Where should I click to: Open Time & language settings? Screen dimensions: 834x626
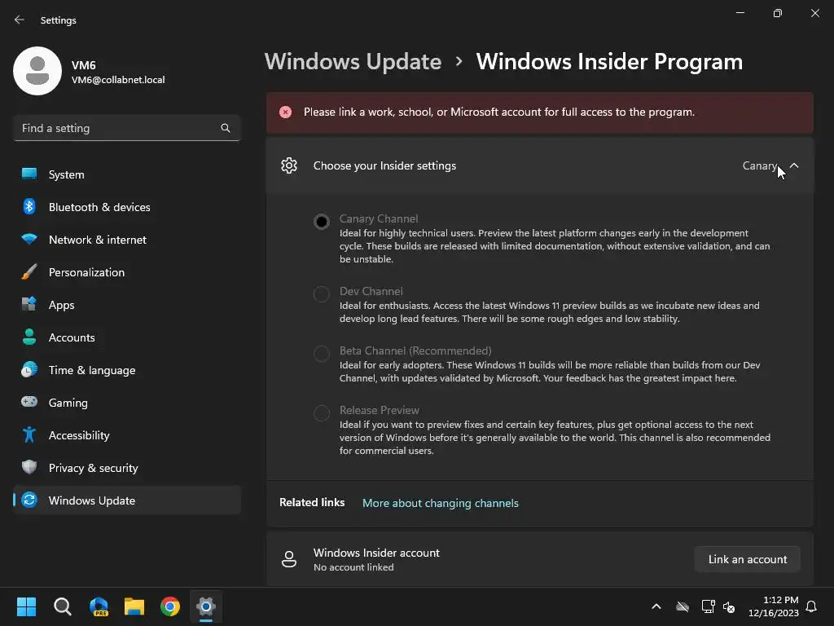(126, 370)
